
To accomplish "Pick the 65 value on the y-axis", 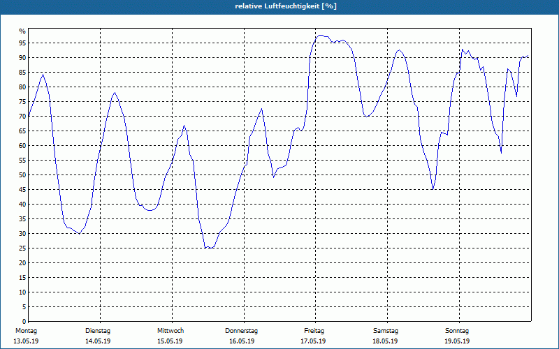I will coord(22,131).
